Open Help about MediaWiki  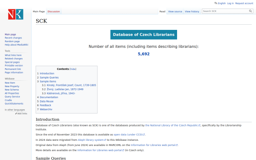(x=17, y=45)
